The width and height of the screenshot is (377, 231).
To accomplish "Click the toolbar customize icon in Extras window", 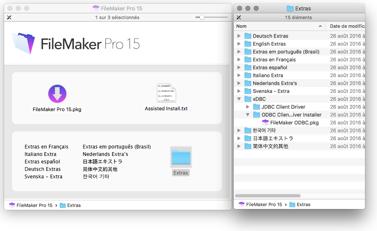I will point(239,17).
